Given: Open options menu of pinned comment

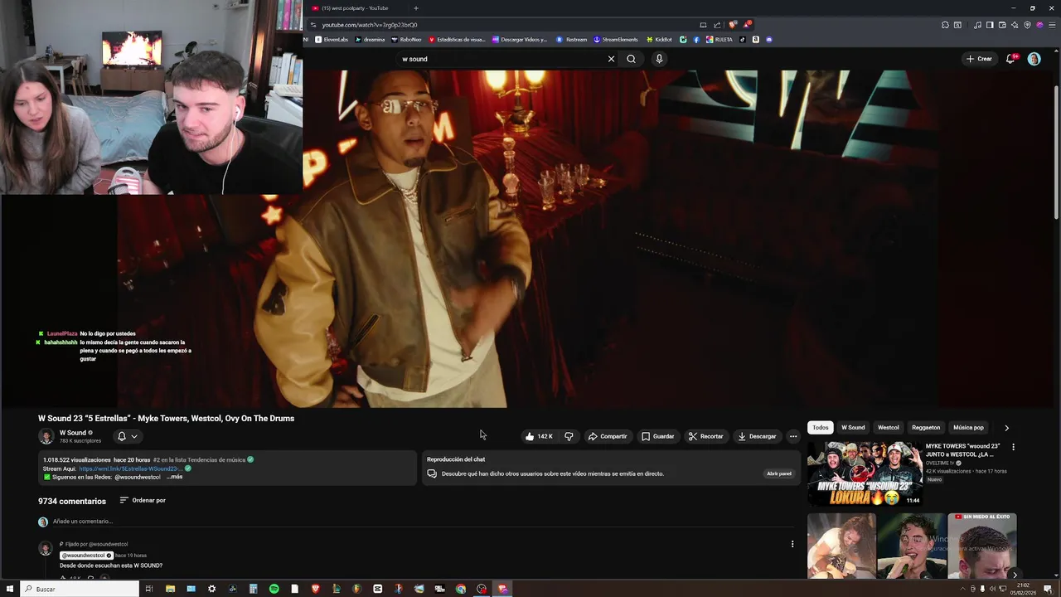Looking at the screenshot, I should coord(792,544).
